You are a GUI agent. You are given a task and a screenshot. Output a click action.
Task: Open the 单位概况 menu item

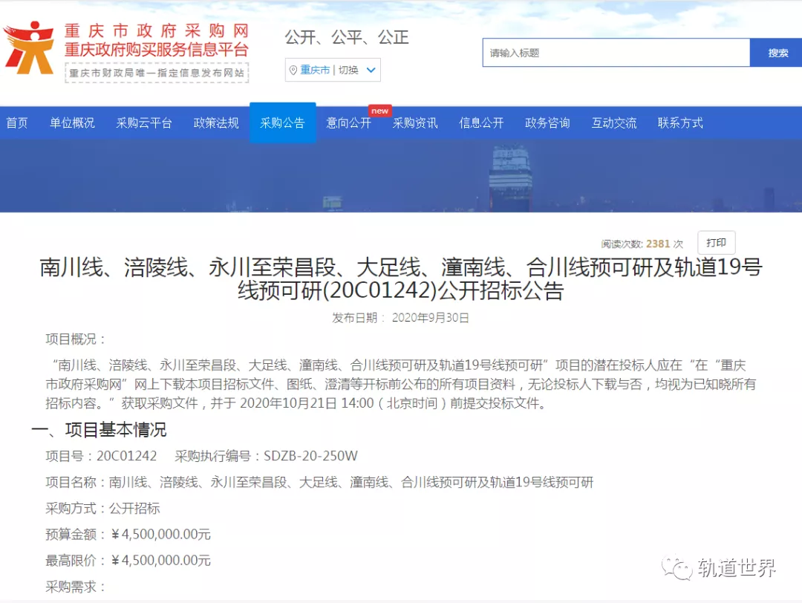72,123
